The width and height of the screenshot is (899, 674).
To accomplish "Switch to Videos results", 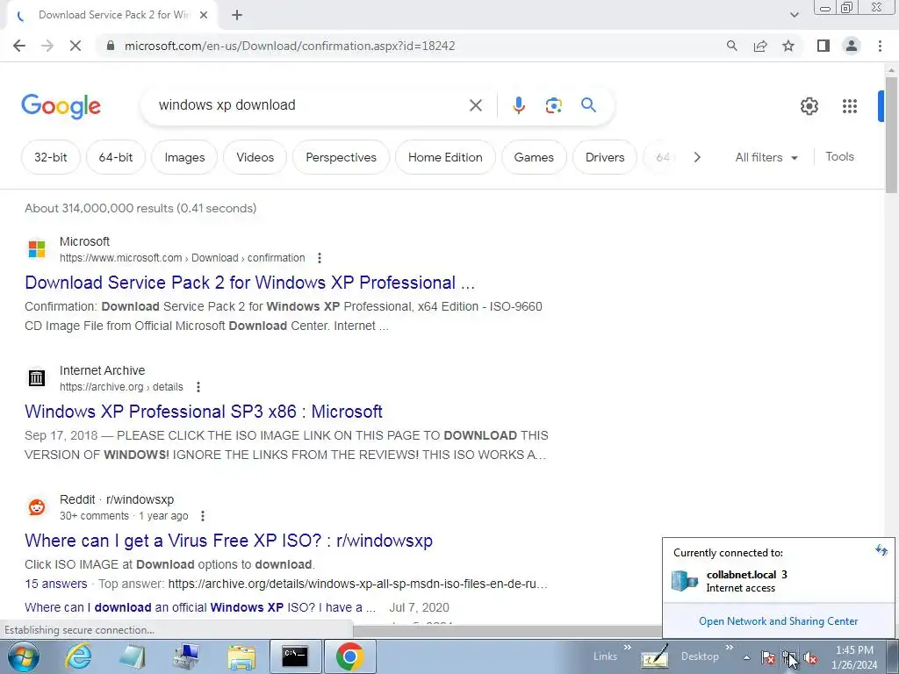I will (x=255, y=157).
